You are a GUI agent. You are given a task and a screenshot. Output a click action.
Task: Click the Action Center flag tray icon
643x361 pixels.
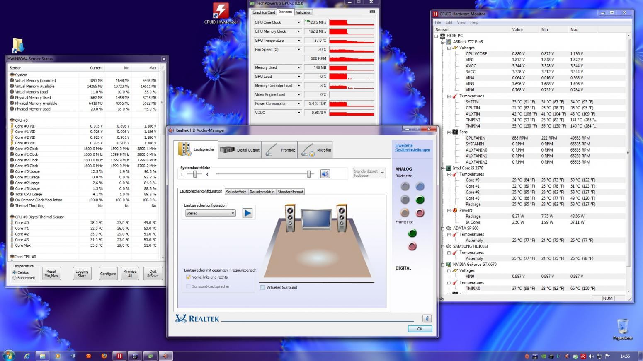click(x=607, y=356)
